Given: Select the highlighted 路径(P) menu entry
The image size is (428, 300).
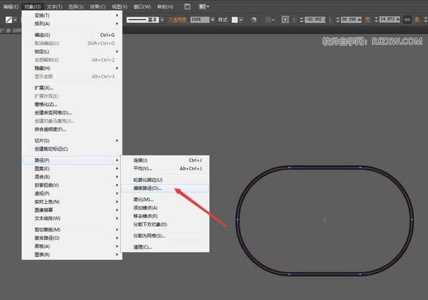Looking at the screenshot, I should coord(72,160).
